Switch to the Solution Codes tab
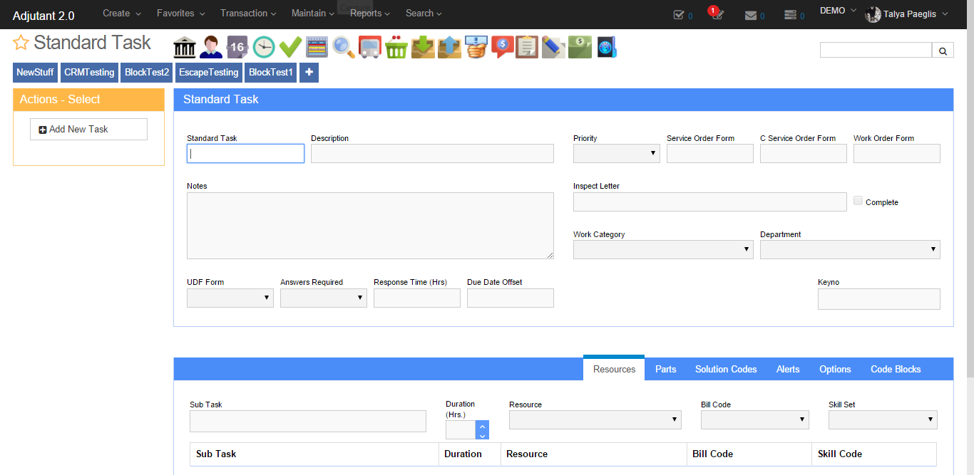Viewport: 974px width, 475px height. 726,369
